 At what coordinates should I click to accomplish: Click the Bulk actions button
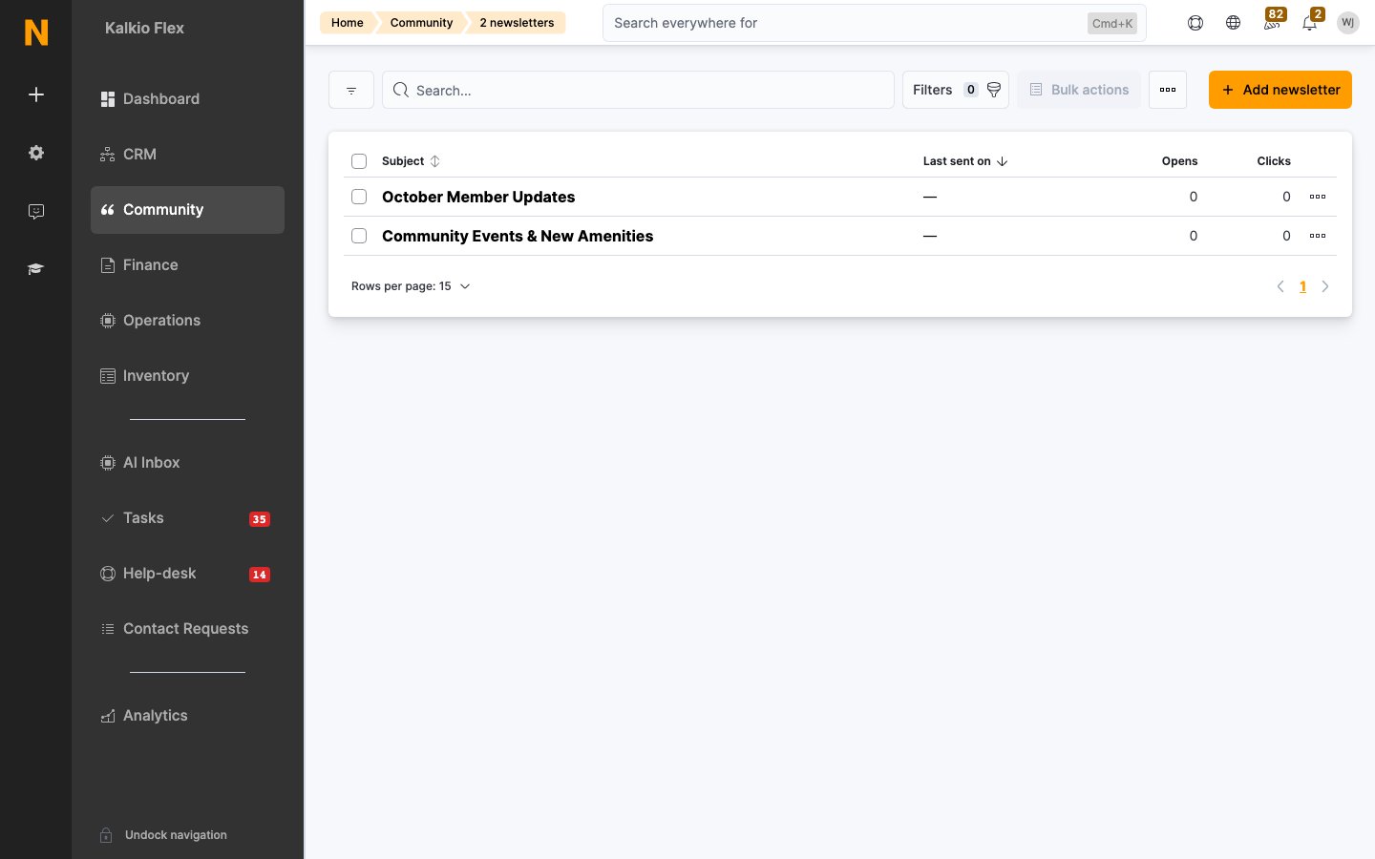click(x=1079, y=90)
